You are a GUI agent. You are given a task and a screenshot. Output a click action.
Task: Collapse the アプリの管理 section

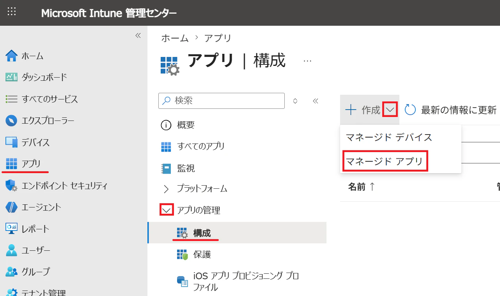(x=167, y=210)
